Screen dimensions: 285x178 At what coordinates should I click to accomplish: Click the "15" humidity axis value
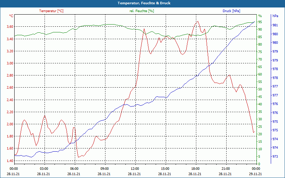[260, 141]
